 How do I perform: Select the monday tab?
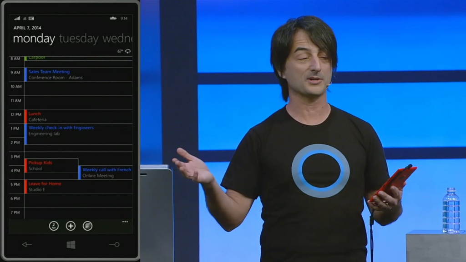click(34, 39)
